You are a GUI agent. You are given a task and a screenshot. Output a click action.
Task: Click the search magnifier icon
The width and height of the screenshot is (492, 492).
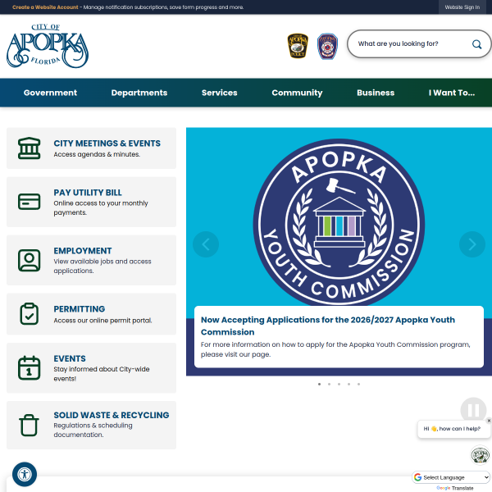(476, 44)
